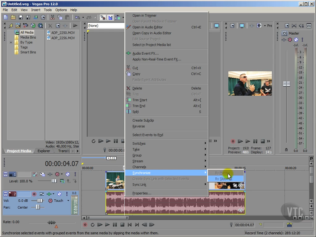Stop playback in the main transport bar
Image resolution: width=316 pixels, height=237 pixels.
coord(122,225)
